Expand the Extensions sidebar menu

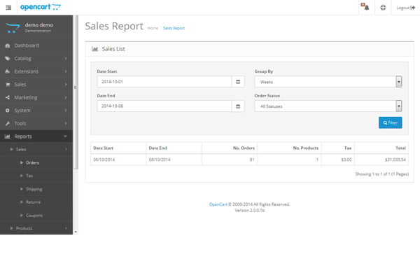35,71
